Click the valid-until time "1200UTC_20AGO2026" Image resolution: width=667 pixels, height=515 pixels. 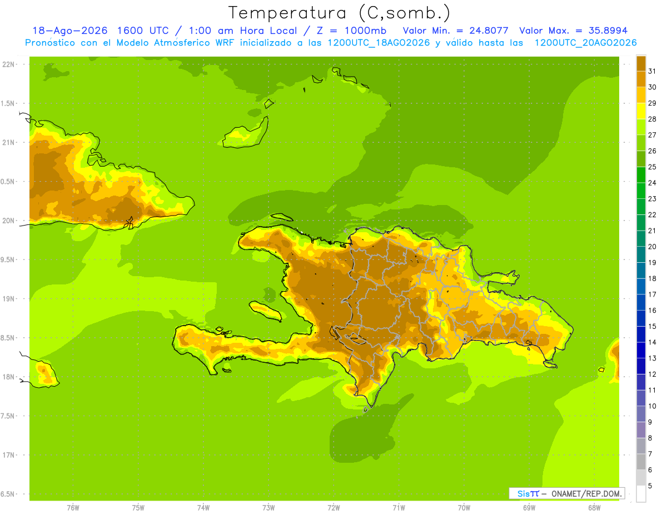585,43
